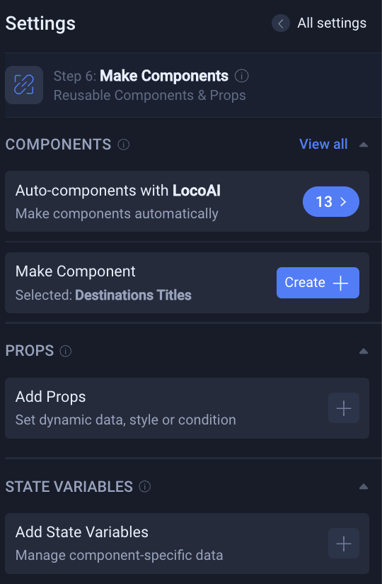The width and height of the screenshot is (382, 584).
Task: Go back to All settings
Action: [332, 23]
